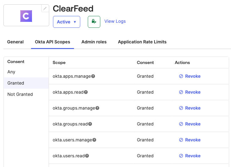Revoke the okta.users.read scope
The width and height of the screenshot is (231, 167).
point(190,156)
